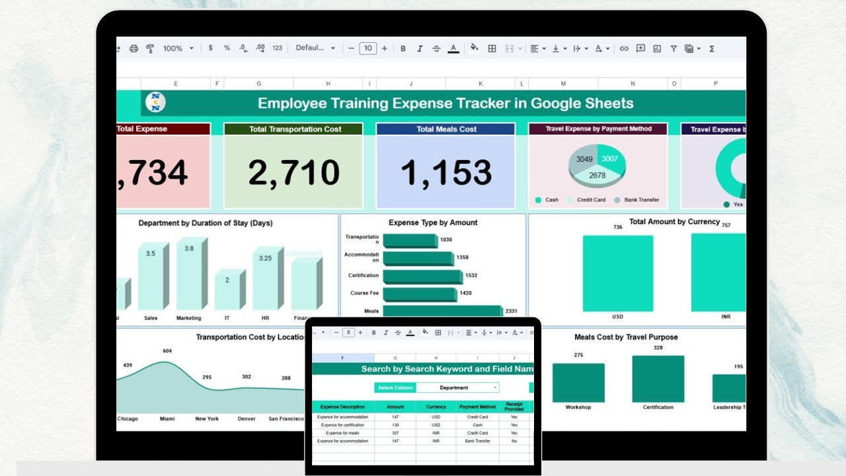Toggle Bold in dashboard toolbar
The image size is (846, 476).
403,48
